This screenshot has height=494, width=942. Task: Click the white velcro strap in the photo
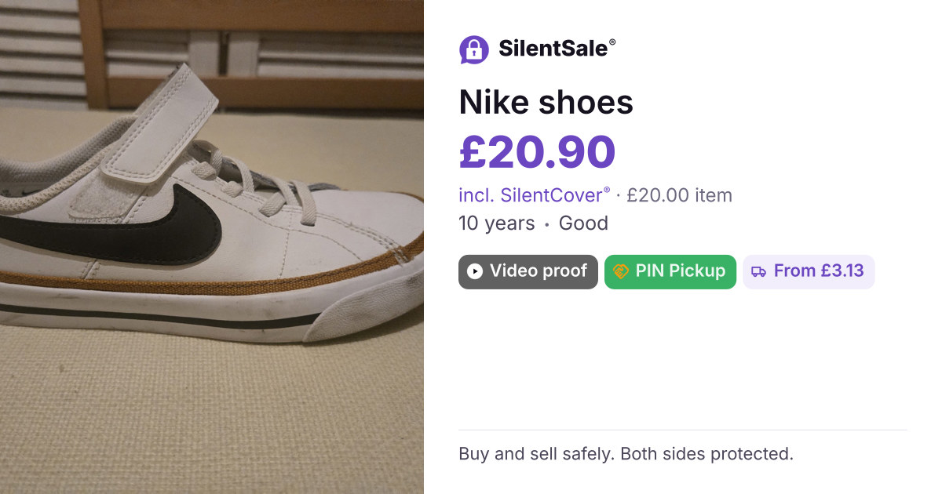coord(162,126)
